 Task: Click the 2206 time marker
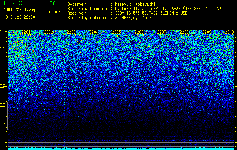[x=139, y=32]
